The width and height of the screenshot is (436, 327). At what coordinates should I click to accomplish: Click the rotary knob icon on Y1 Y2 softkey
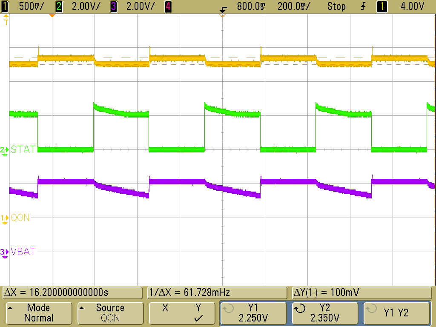point(371,308)
